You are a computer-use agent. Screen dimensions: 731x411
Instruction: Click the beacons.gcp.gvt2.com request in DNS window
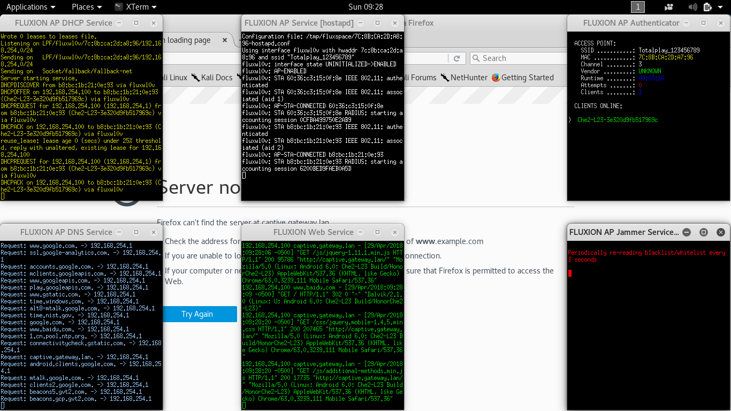pyautogui.click(x=76, y=399)
